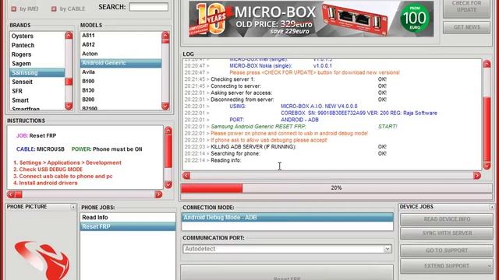Select Oysters in the brands list
The height and width of the screenshot is (280, 499).
click(x=37, y=36)
